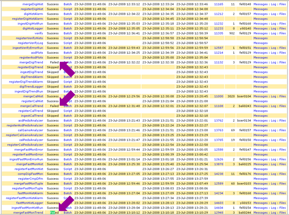Open the Log link for mergeFastMonError

[x=274, y=150]
